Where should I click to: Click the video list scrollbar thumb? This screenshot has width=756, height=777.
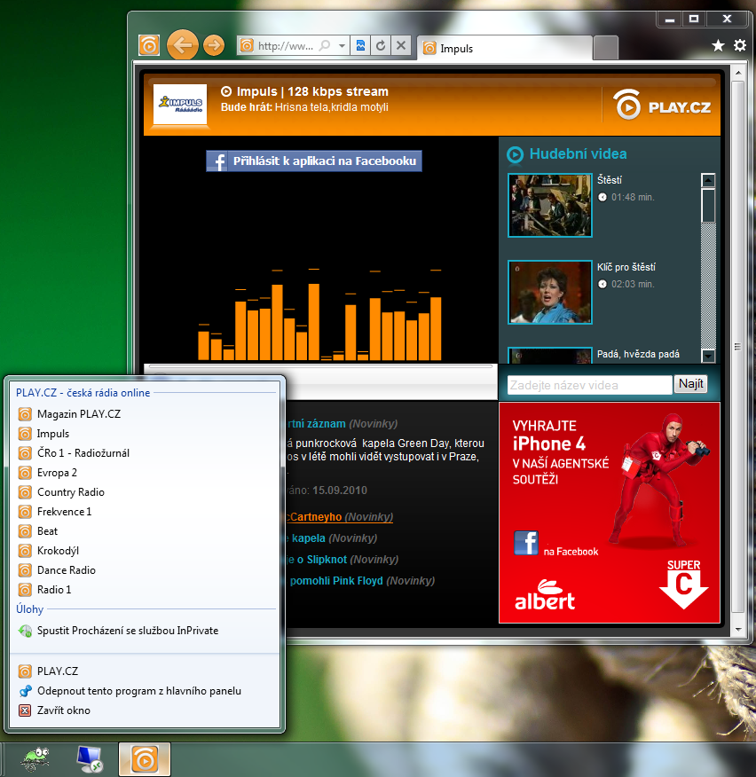click(x=708, y=205)
